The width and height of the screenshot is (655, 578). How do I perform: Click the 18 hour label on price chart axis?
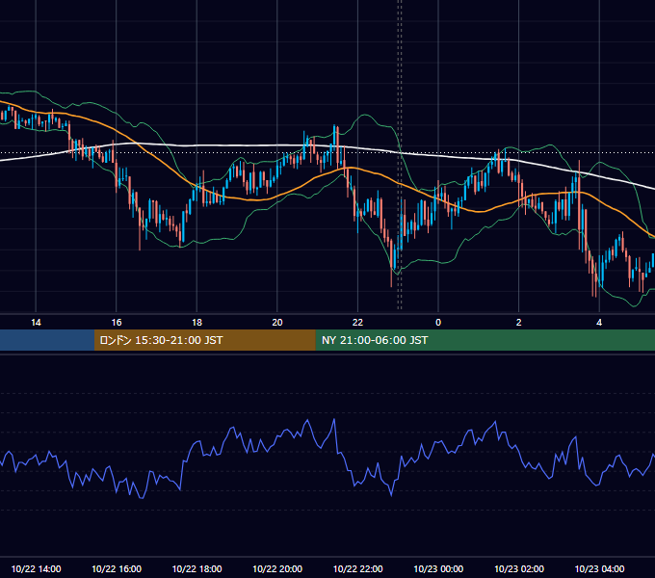click(196, 323)
